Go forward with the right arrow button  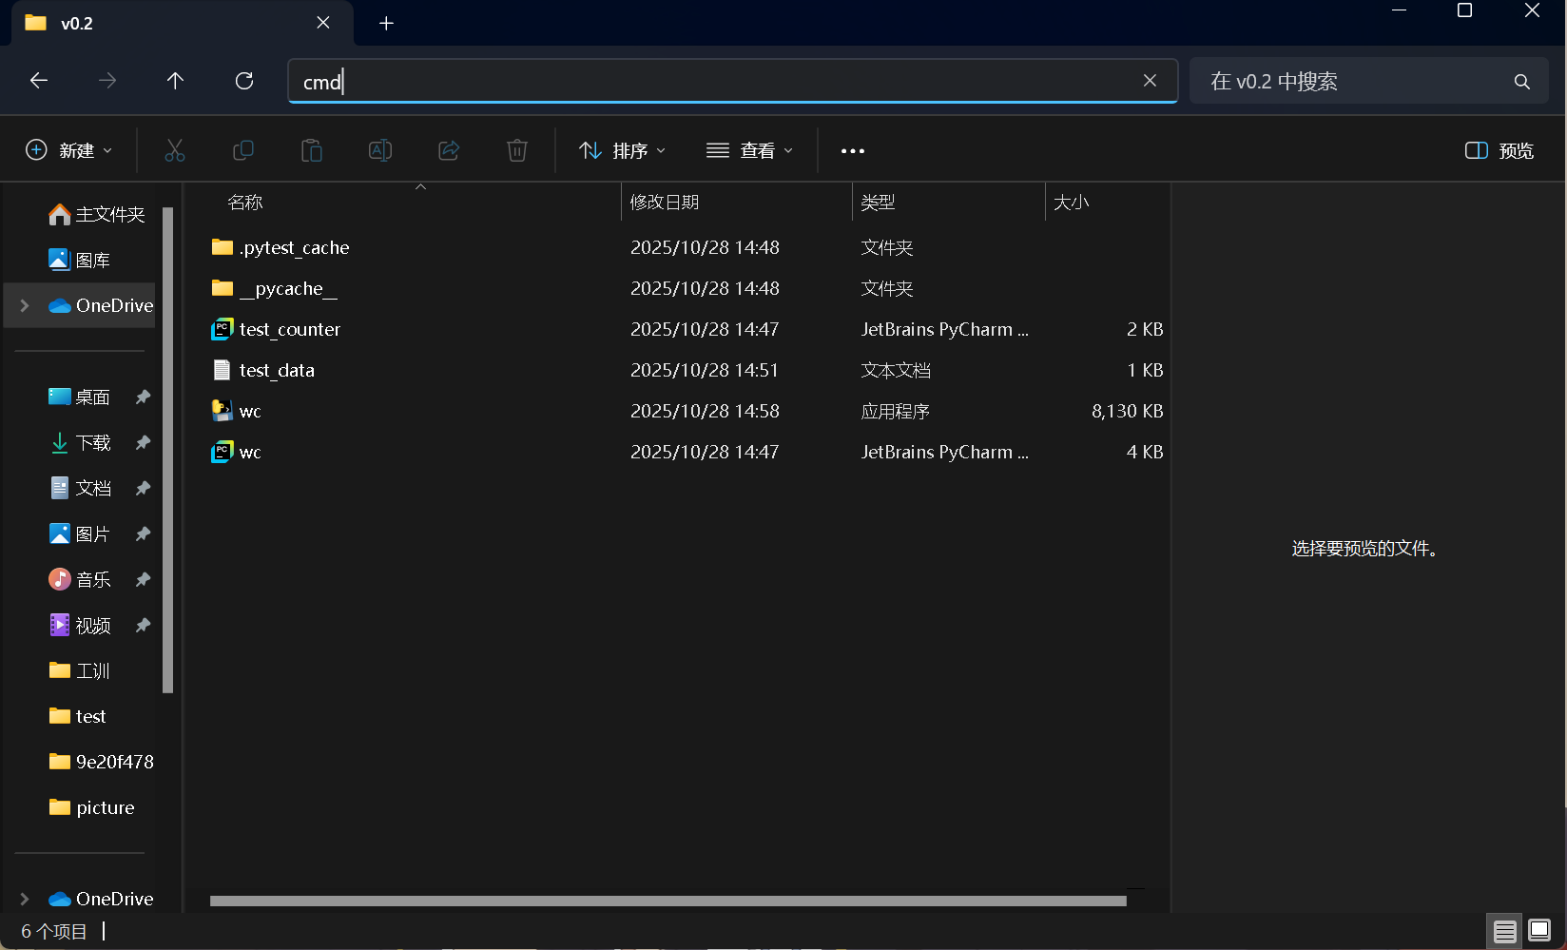click(x=107, y=81)
